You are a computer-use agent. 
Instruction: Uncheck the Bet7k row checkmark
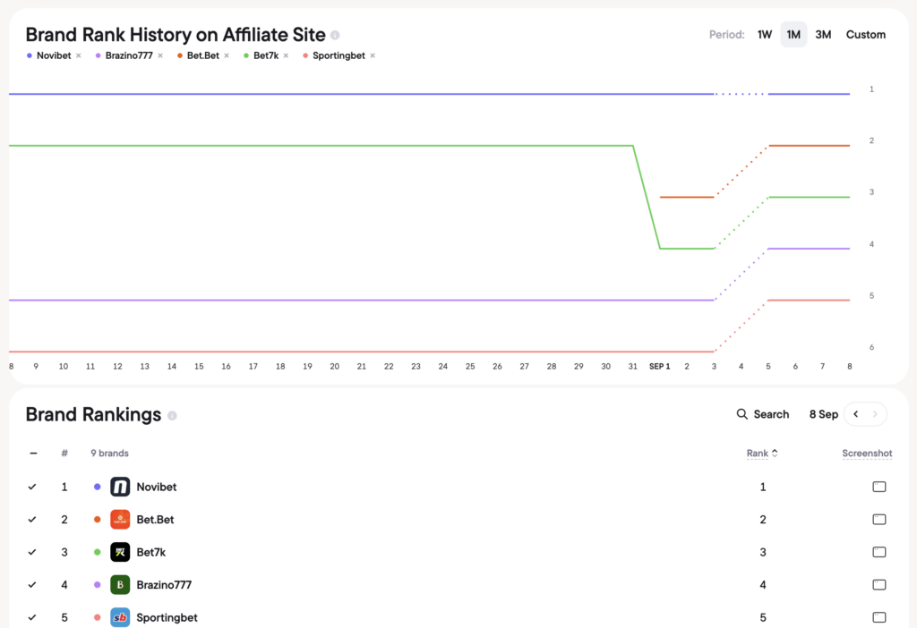[32, 552]
